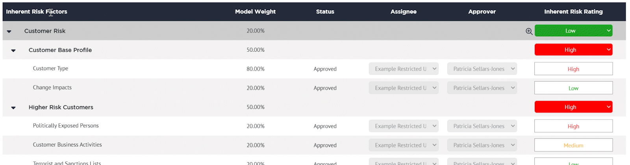630x165 pixels.
Task: Open Assignee dropdown for Customer Business Activities
Action: pyautogui.click(x=404, y=145)
